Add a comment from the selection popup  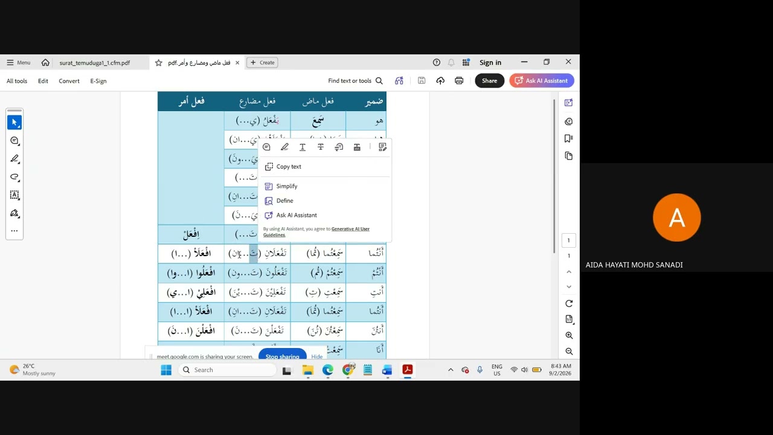[266, 147]
